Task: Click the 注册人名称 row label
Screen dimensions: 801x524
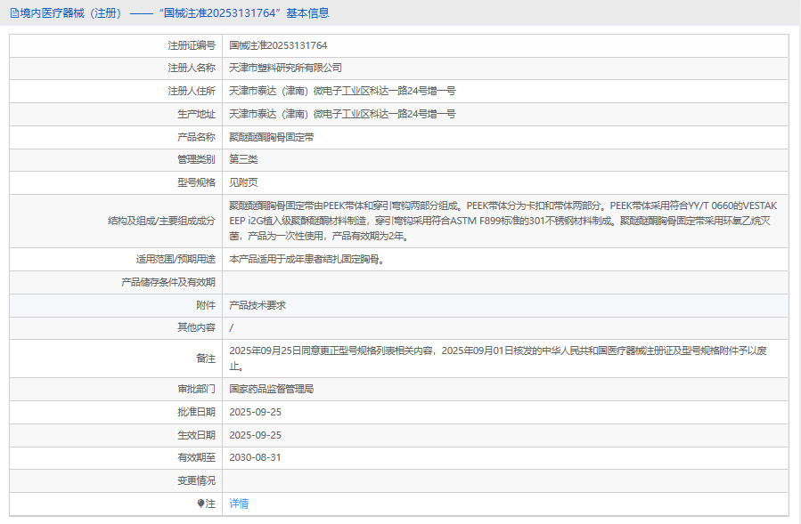Action: click(192, 68)
